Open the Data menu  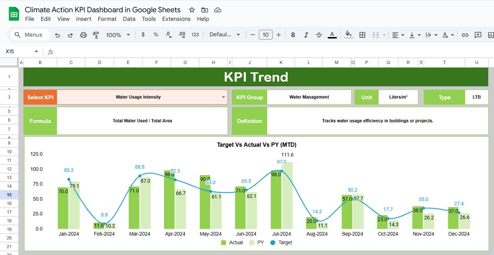click(129, 19)
